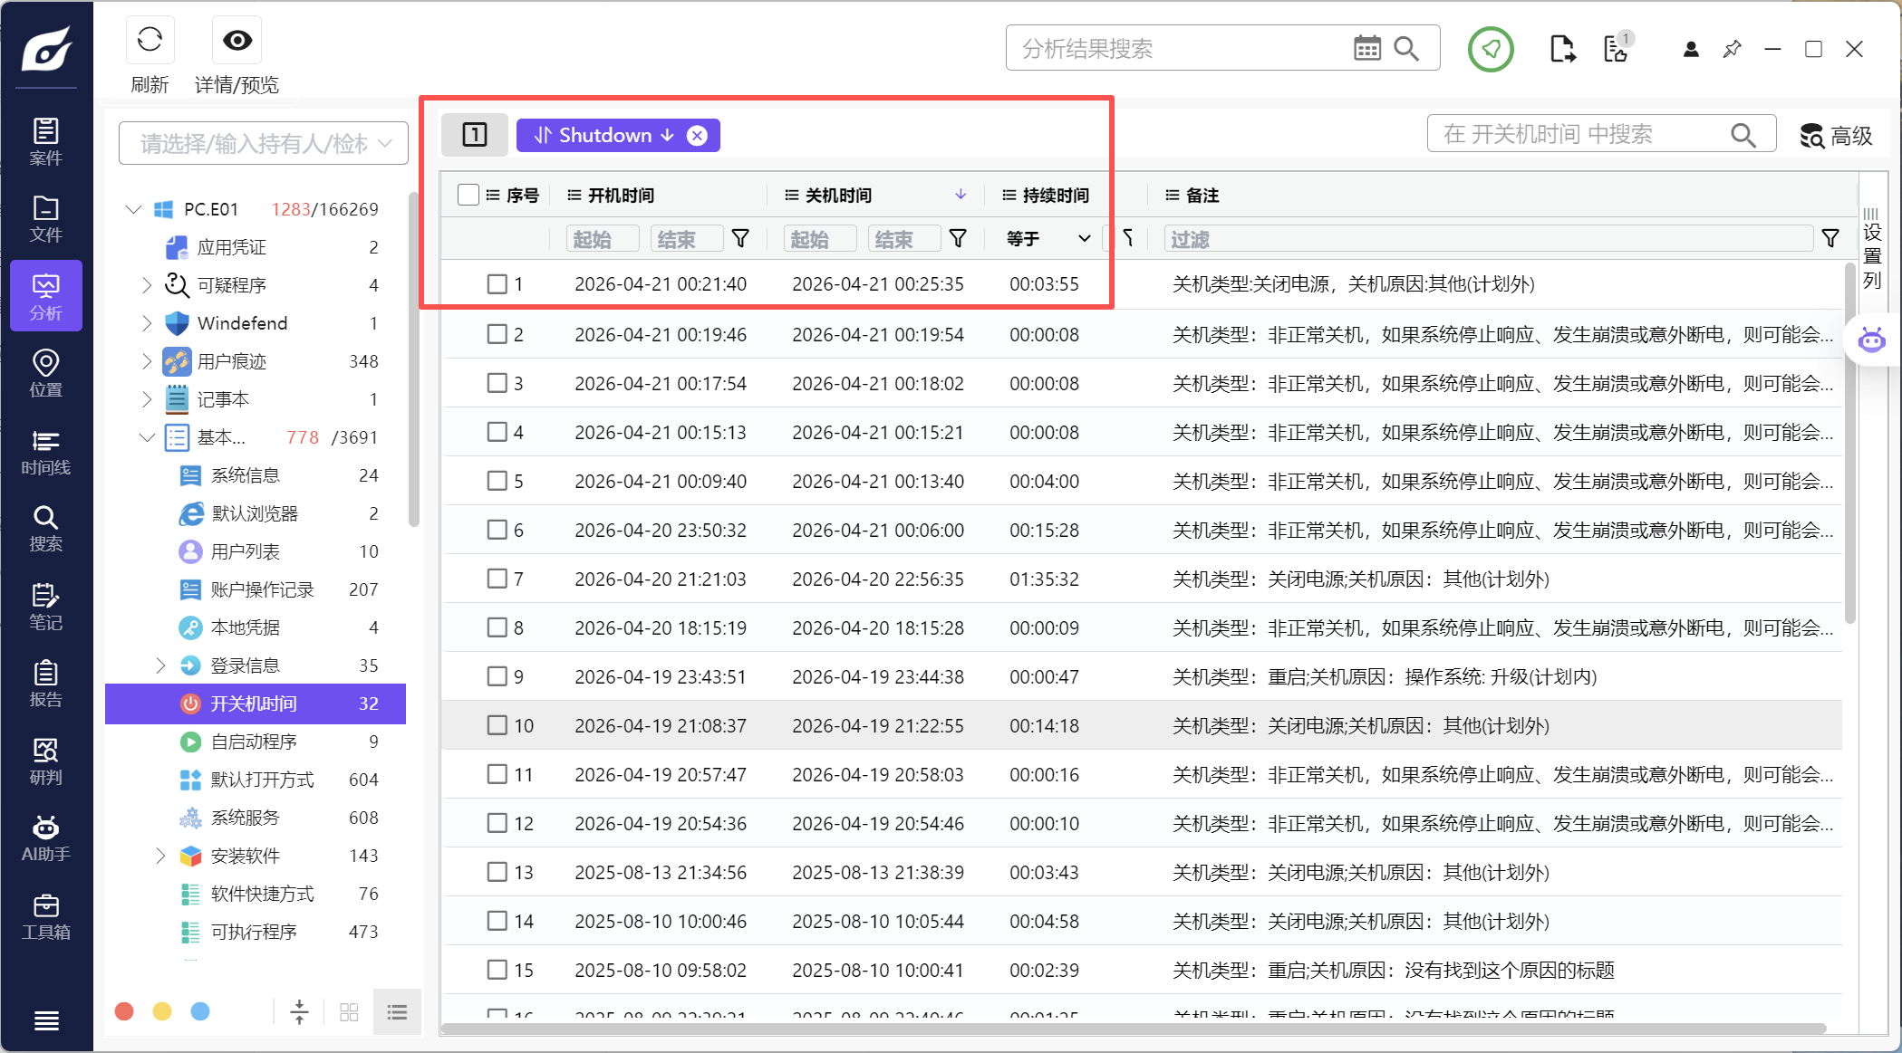The height and width of the screenshot is (1053, 1902).
Task: Open the 持有人/检材 selection dropdown
Action: click(264, 143)
